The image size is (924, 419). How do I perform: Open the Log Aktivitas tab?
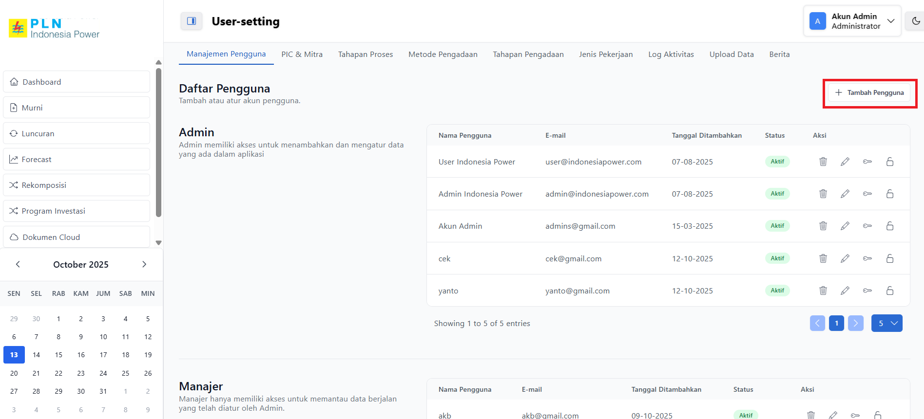[x=671, y=55]
